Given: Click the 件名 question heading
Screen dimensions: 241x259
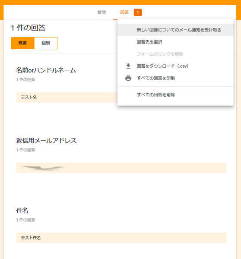Looking at the screenshot, I should click(x=22, y=211).
